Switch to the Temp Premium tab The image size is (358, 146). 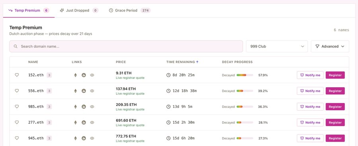29,10
